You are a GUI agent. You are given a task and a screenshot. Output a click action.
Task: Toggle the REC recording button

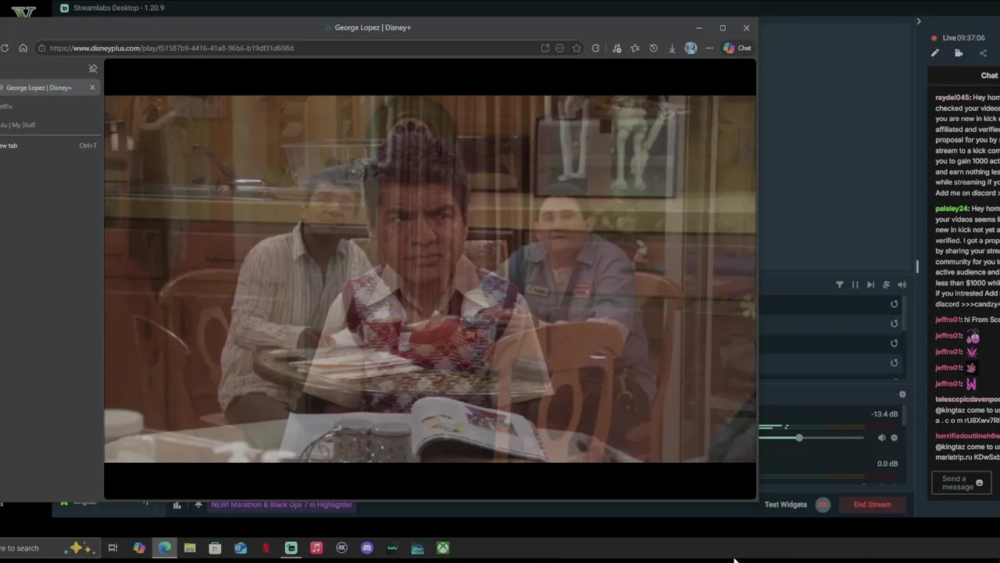coord(823,504)
